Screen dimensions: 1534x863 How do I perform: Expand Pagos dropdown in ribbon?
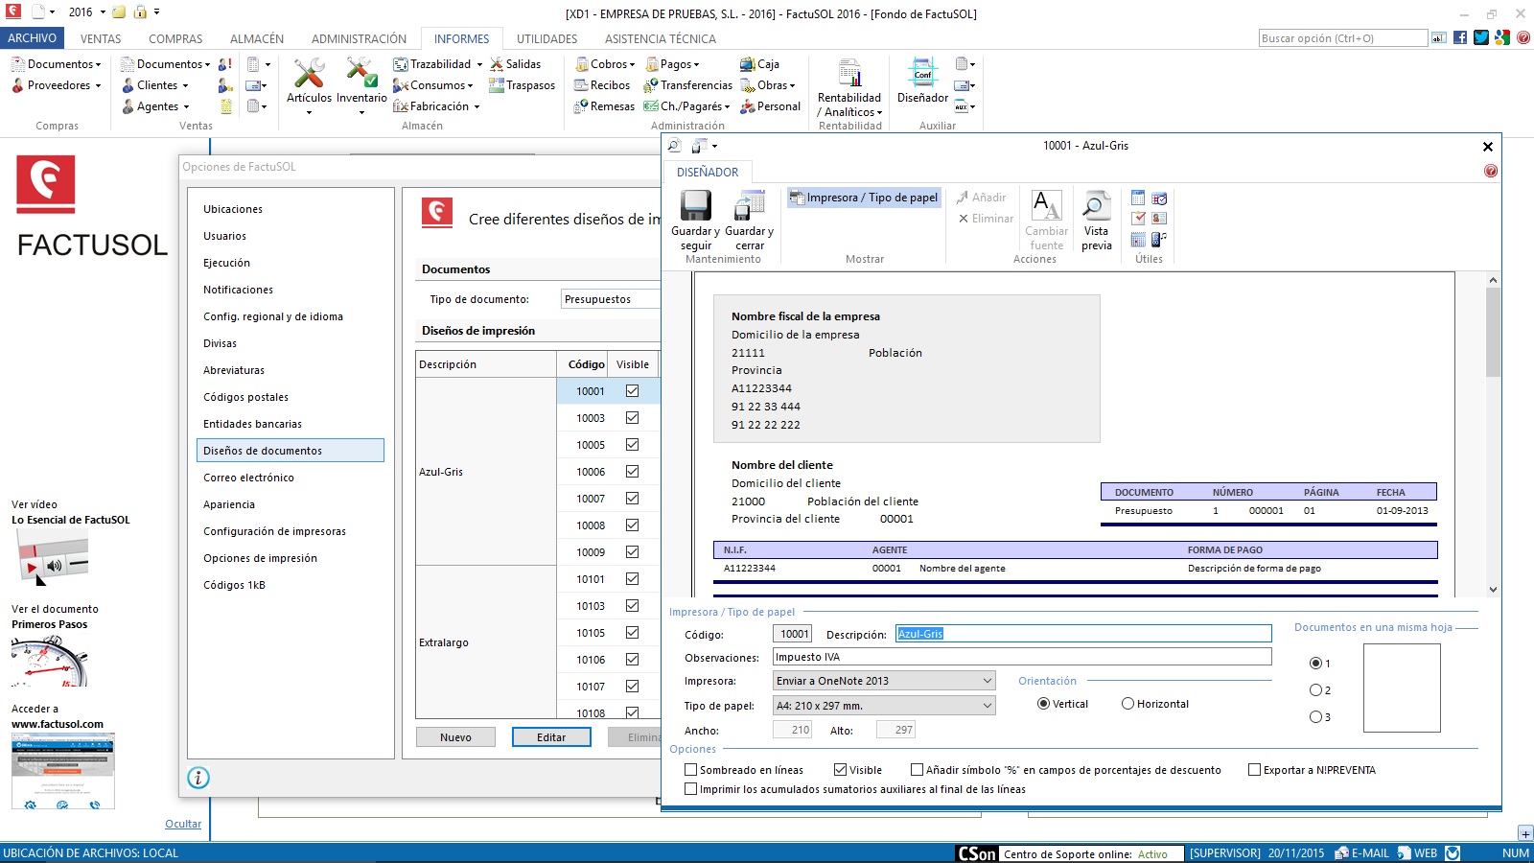(696, 65)
